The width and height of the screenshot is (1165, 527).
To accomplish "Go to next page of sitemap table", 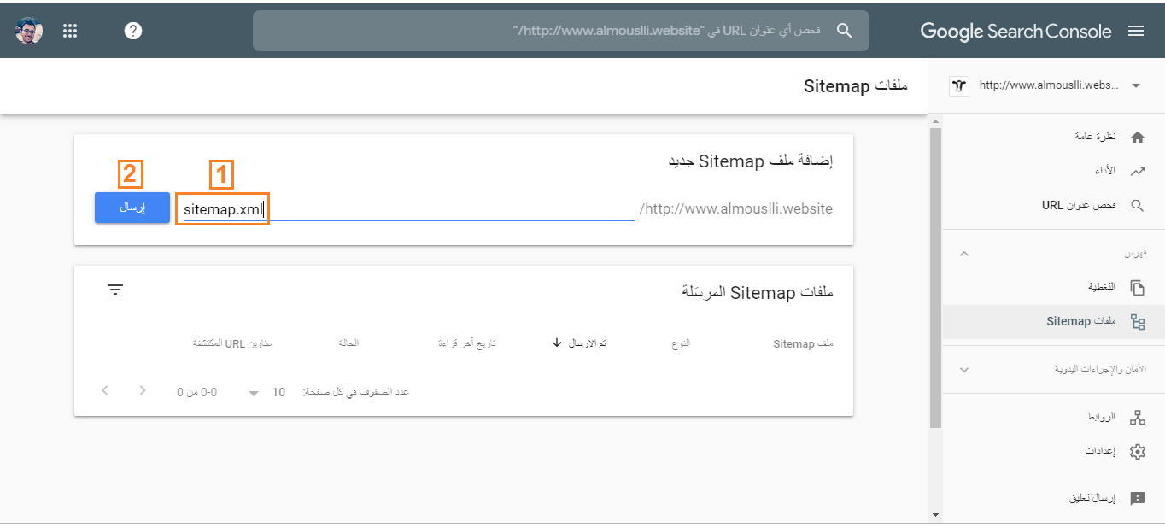I will 143,391.
